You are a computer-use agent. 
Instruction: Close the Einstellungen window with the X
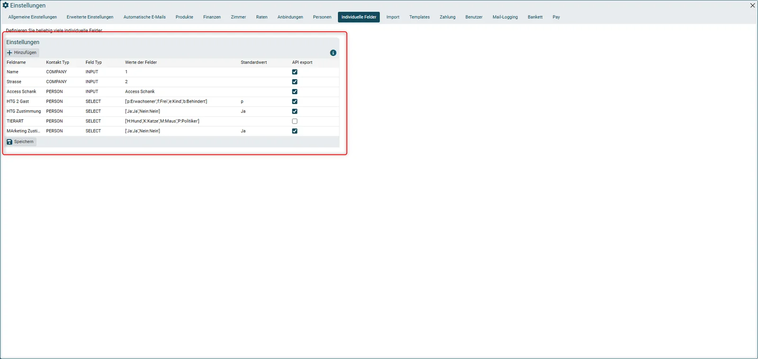click(752, 5)
